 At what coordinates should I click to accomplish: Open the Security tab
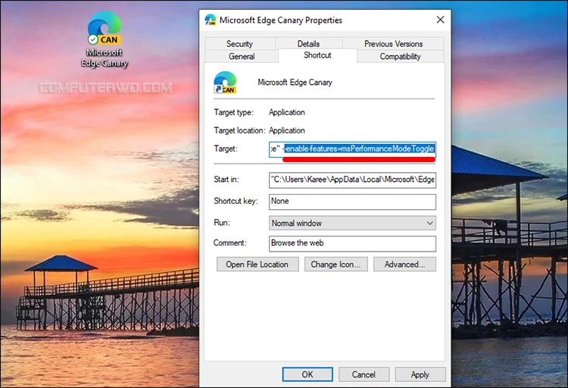(239, 43)
